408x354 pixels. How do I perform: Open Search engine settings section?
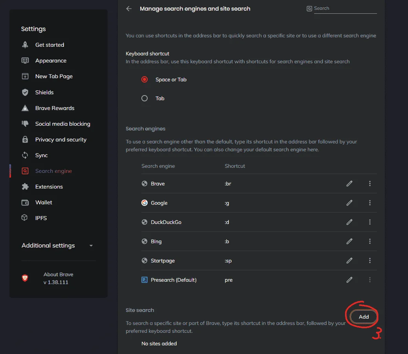(54, 171)
